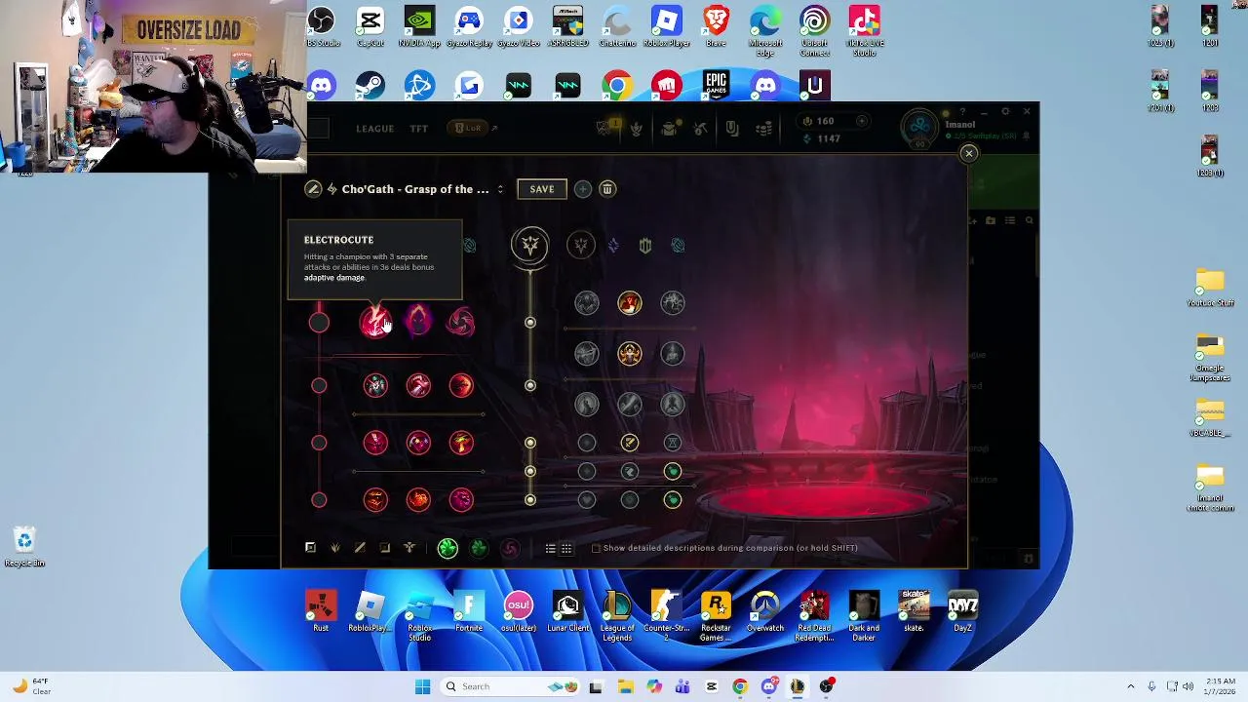1248x702 pixels.
Task: Open the Brave browser desktop shortcut
Action: tap(716, 26)
